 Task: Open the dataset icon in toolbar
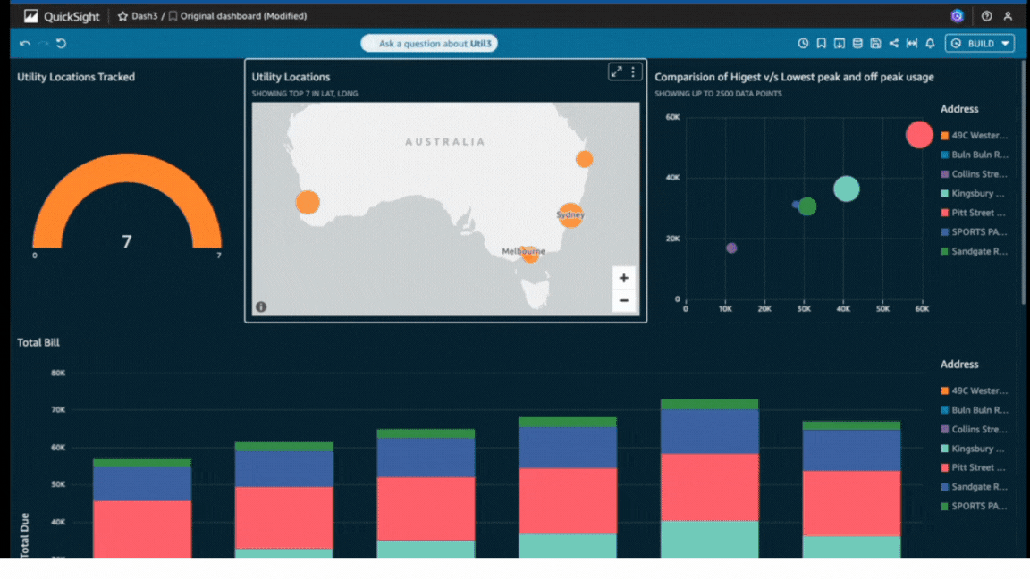[x=857, y=43]
